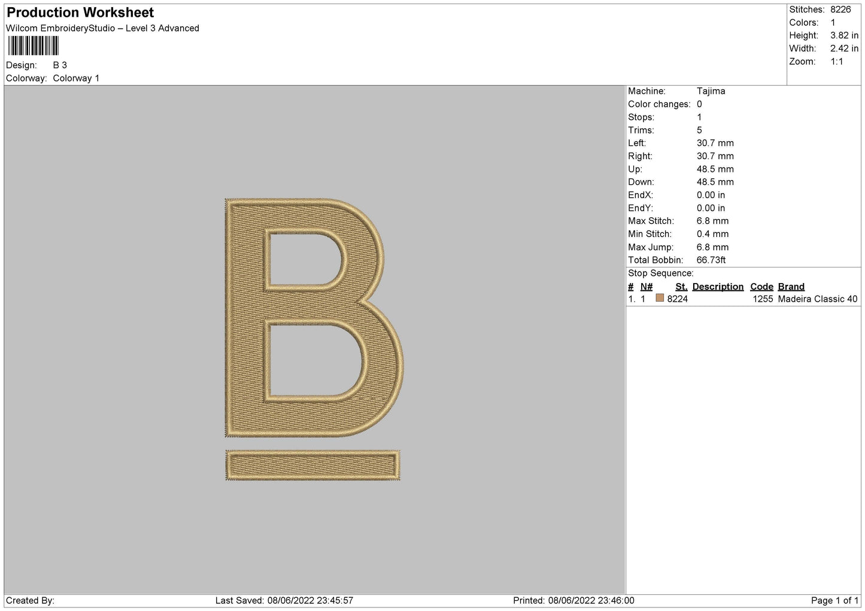
Task: Click the embroidered underline bar below the B
Action: click(313, 465)
